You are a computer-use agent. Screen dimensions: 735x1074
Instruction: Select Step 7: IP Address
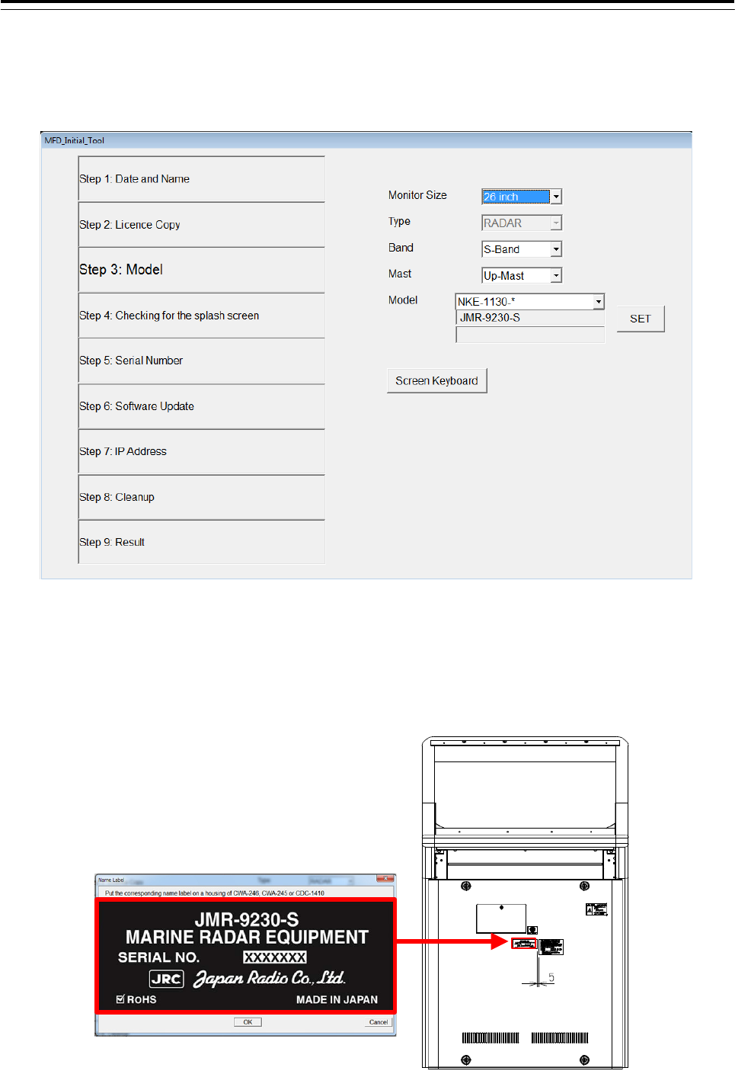coord(202,451)
